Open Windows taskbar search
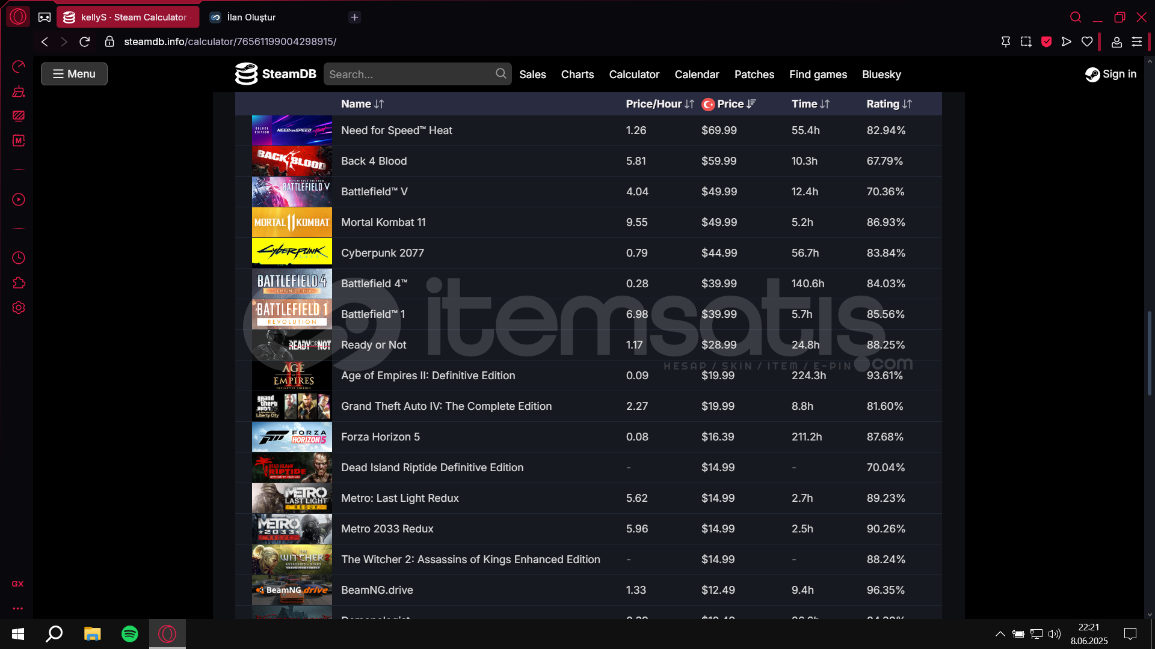 point(55,634)
